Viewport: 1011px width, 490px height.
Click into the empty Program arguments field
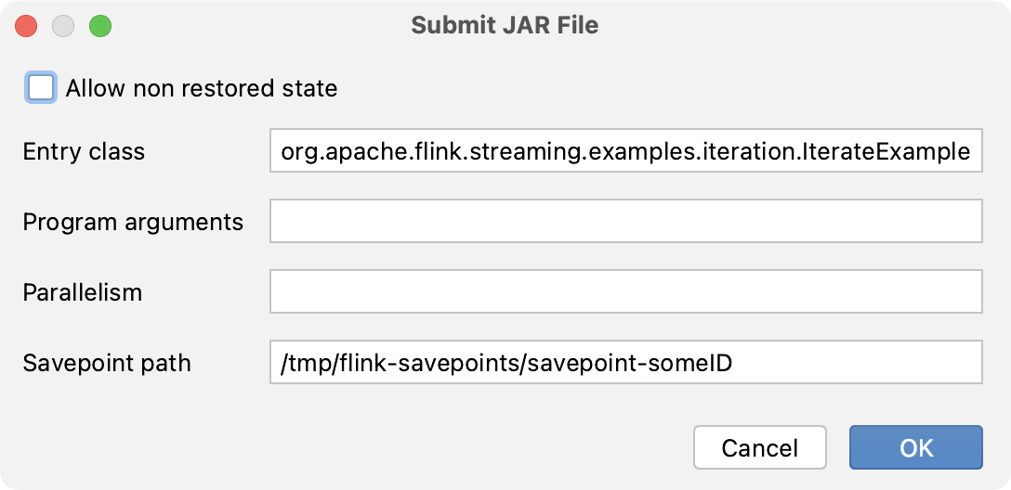625,223
